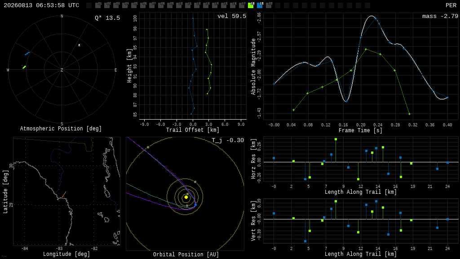This screenshot has height=259, width=460.
Task: Click the UTC timestamp at top left
Action: [x=41, y=5]
